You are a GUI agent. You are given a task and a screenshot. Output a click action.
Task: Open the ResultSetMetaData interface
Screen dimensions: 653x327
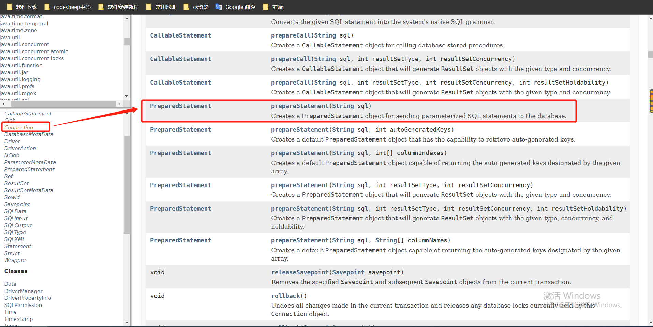click(x=29, y=190)
